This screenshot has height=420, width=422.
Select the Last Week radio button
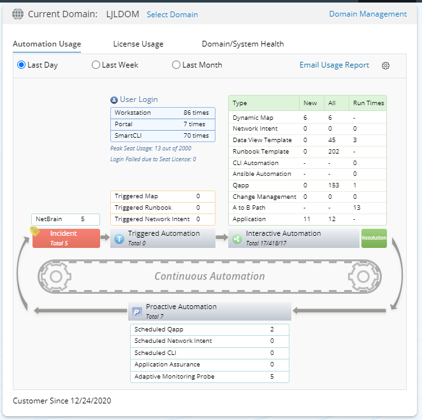point(96,65)
